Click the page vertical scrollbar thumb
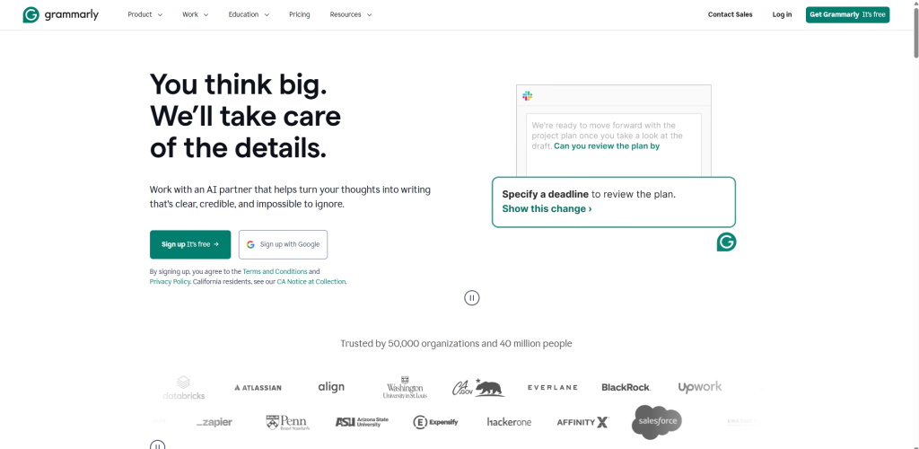Image resolution: width=919 pixels, height=449 pixels. coord(915,32)
